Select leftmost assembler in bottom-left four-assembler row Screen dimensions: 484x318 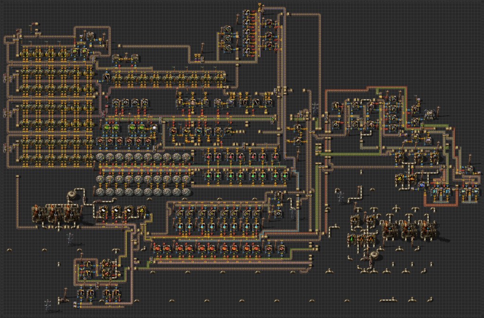[81, 293]
